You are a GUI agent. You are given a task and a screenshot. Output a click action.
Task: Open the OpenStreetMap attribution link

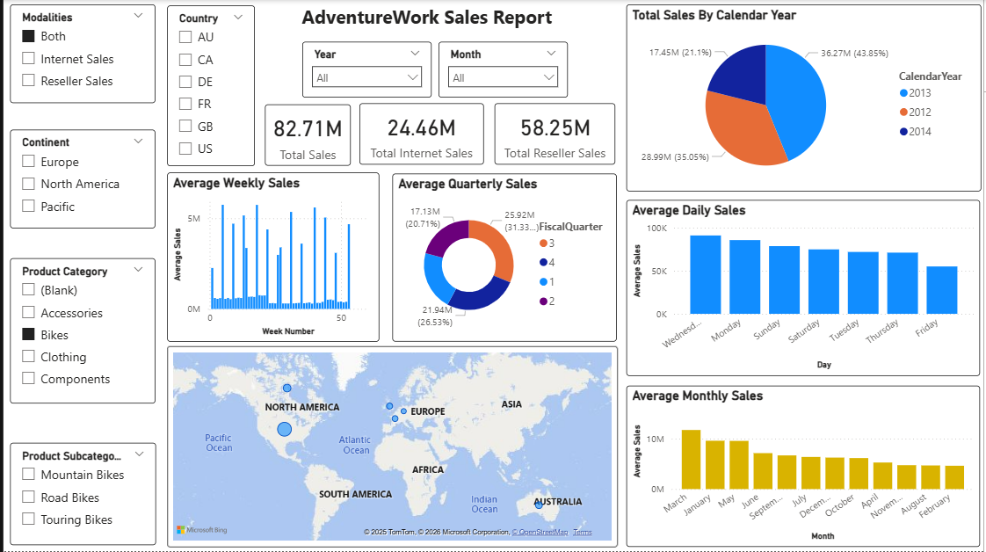click(540, 532)
